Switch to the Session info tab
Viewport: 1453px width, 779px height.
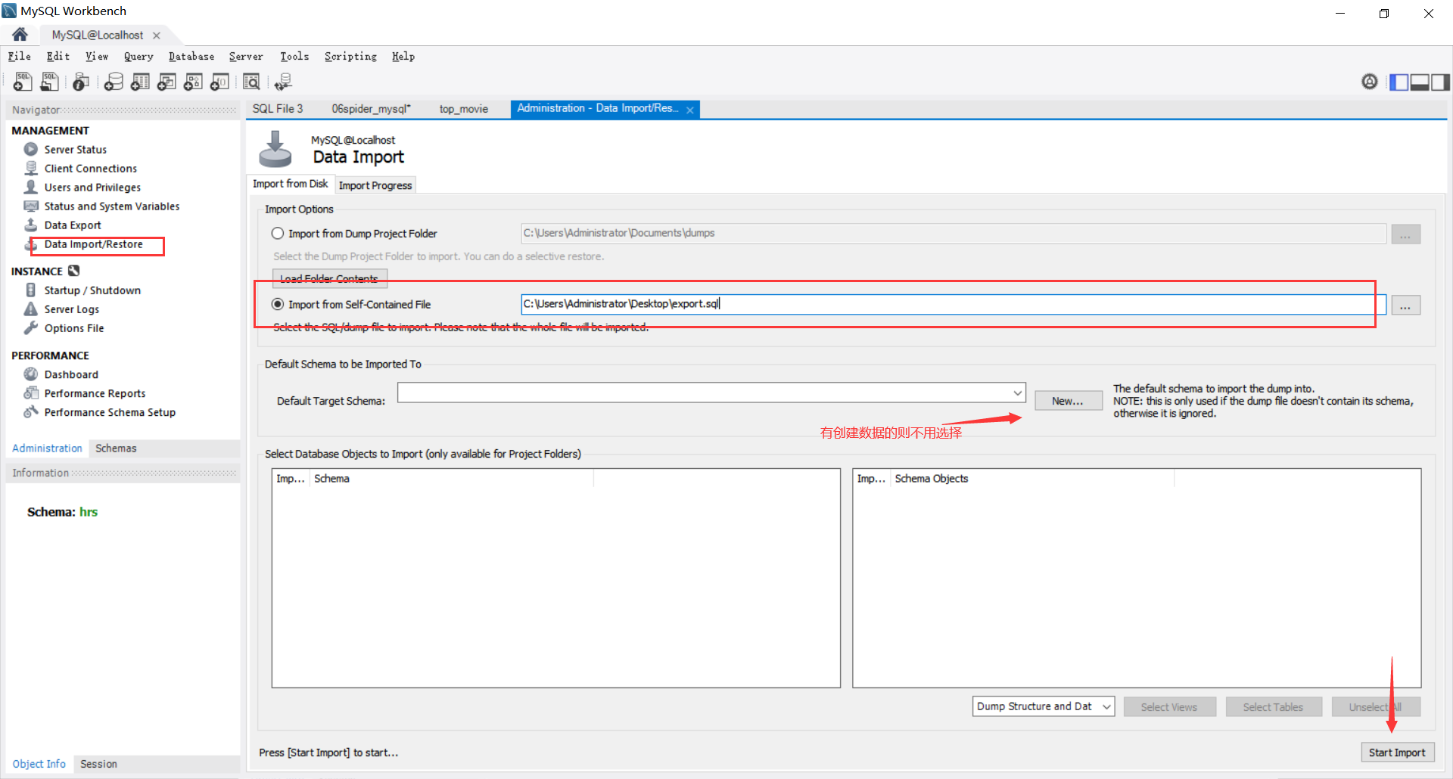[x=98, y=764]
